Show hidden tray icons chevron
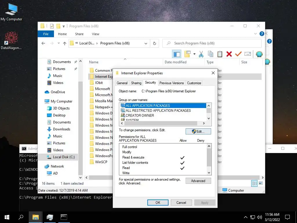Image resolution: width=297 pixels, height=223 pixels. 245,217
